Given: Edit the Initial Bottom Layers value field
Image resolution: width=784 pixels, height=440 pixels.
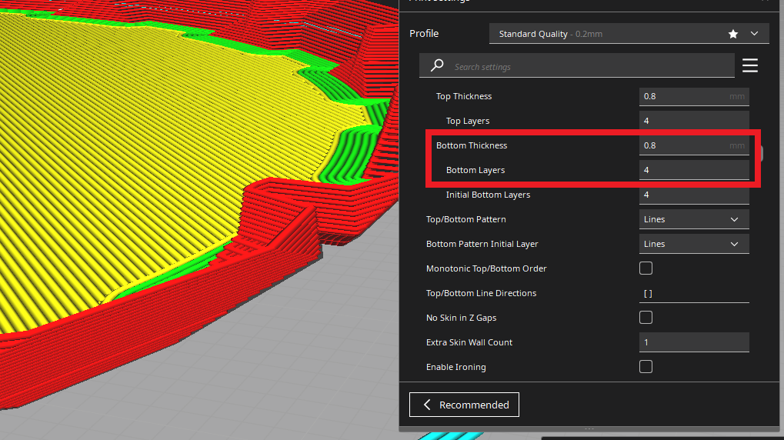Looking at the screenshot, I should tap(694, 195).
